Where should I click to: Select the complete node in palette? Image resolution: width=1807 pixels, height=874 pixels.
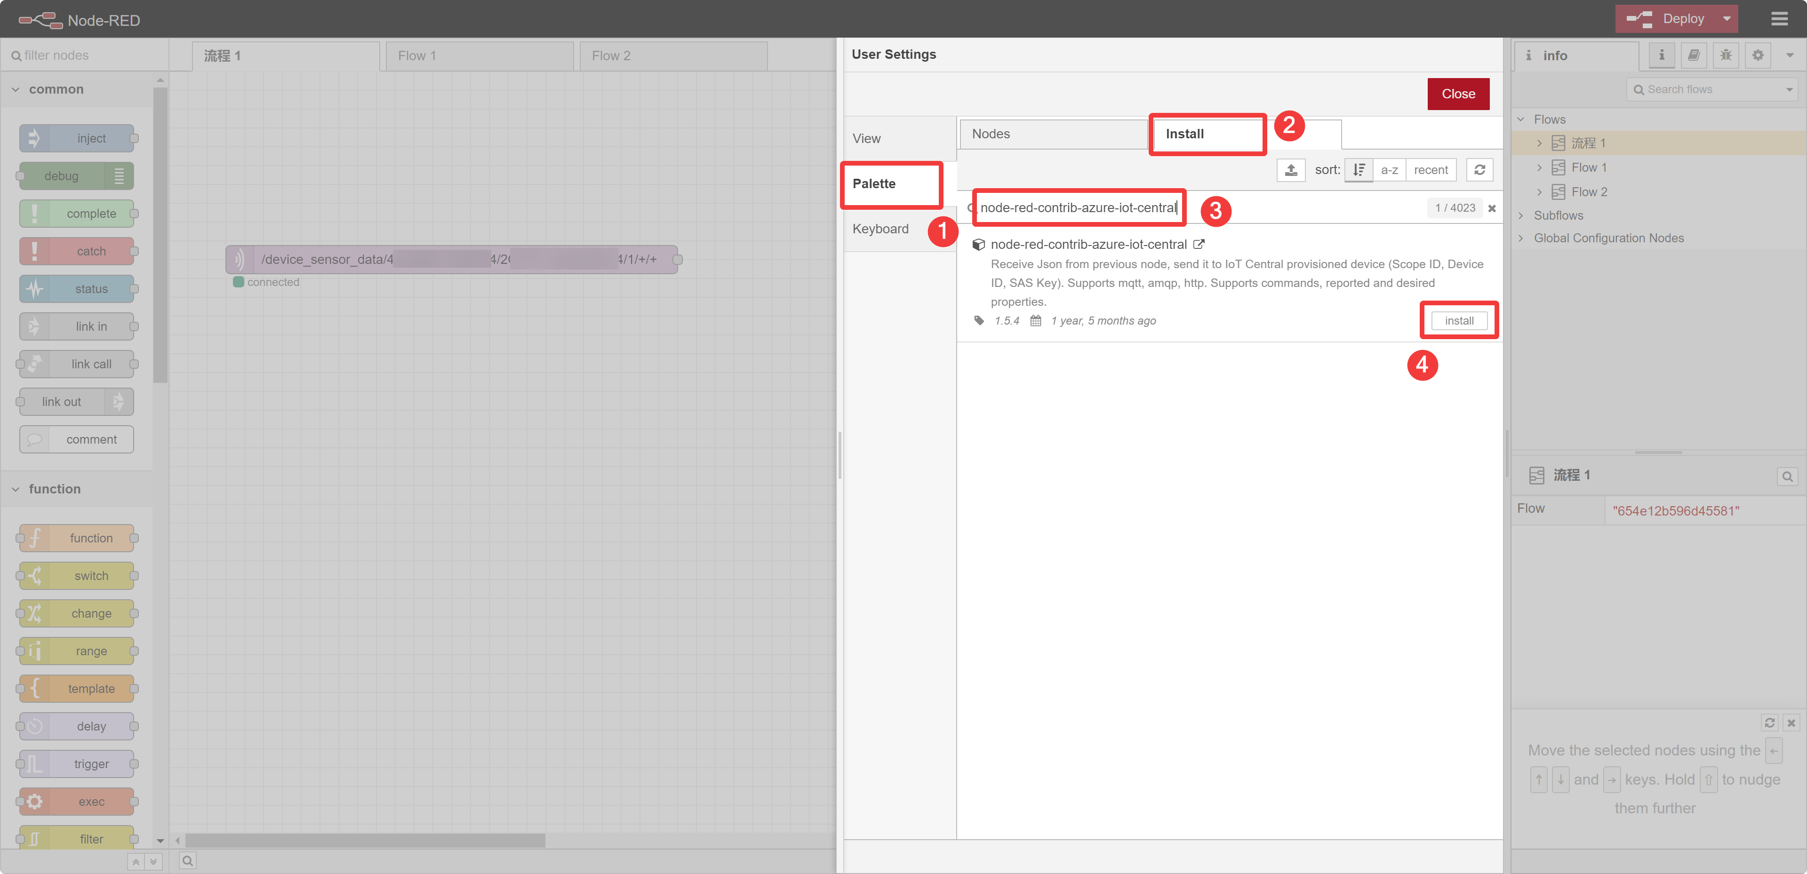point(77,213)
